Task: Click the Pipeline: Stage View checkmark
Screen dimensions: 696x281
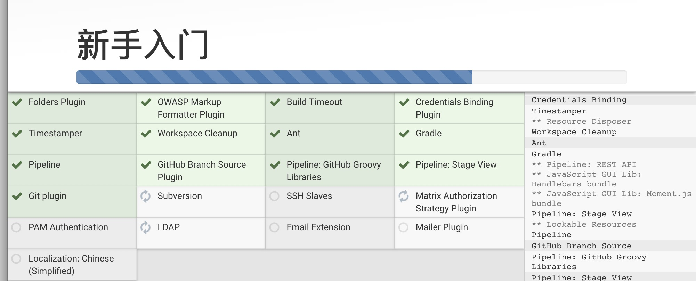Action: pyautogui.click(x=404, y=165)
